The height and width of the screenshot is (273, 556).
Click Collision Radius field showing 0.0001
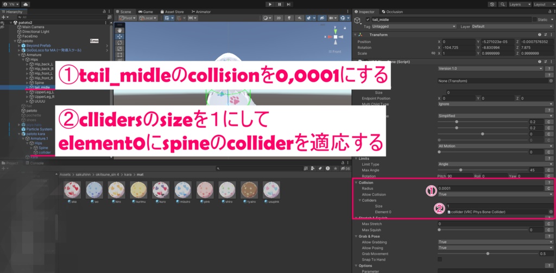click(490, 188)
